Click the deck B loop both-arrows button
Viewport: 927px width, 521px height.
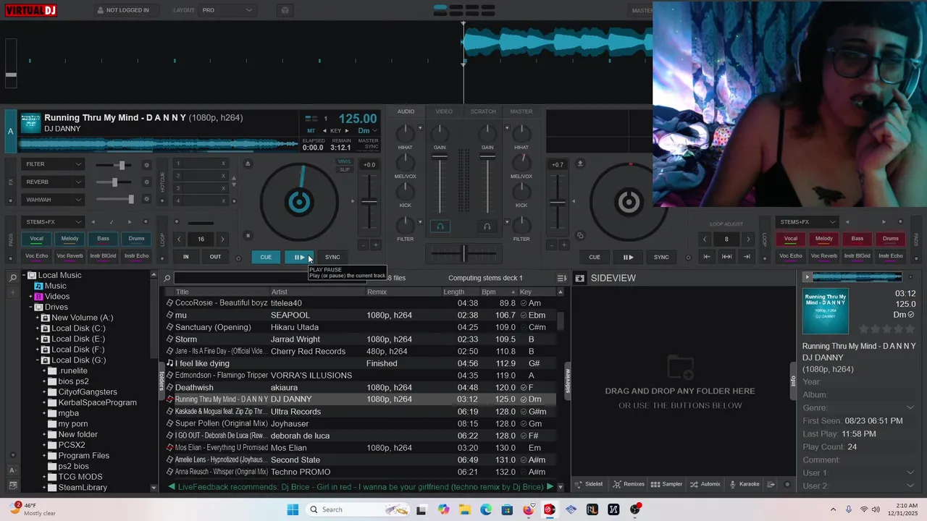726,256
